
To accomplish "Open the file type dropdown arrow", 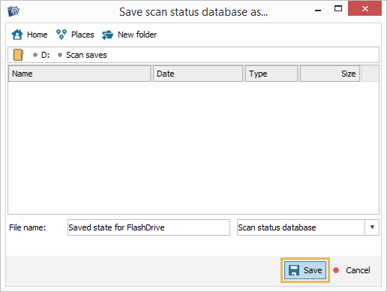I will point(372,227).
